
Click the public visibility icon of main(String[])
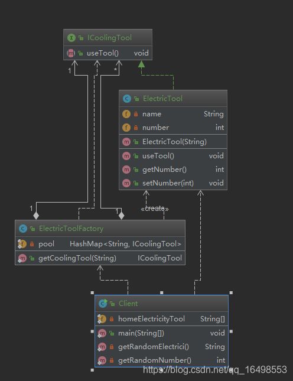point(112,333)
